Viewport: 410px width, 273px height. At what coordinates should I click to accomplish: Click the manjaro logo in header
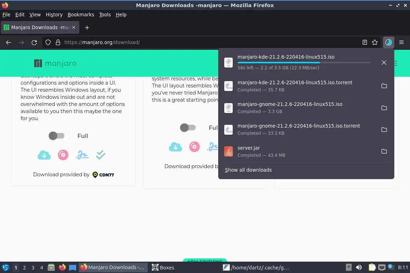(55, 63)
